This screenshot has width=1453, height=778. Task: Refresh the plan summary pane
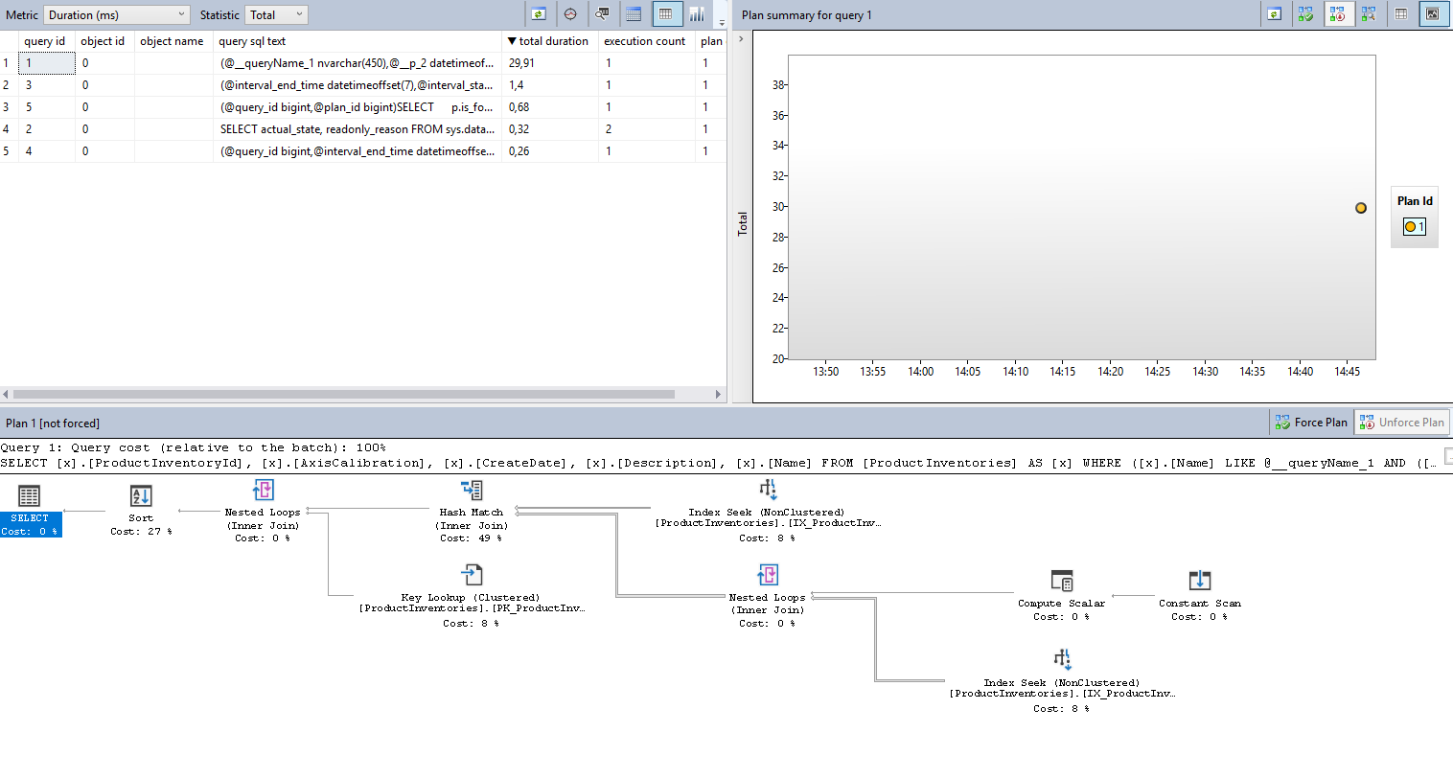pyautogui.click(x=1274, y=14)
